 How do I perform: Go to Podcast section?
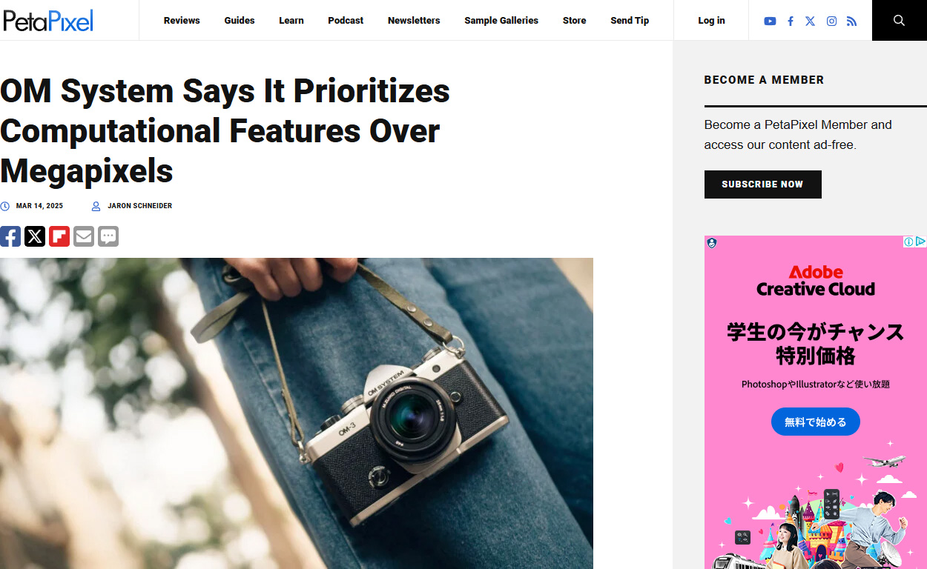pos(346,21)
